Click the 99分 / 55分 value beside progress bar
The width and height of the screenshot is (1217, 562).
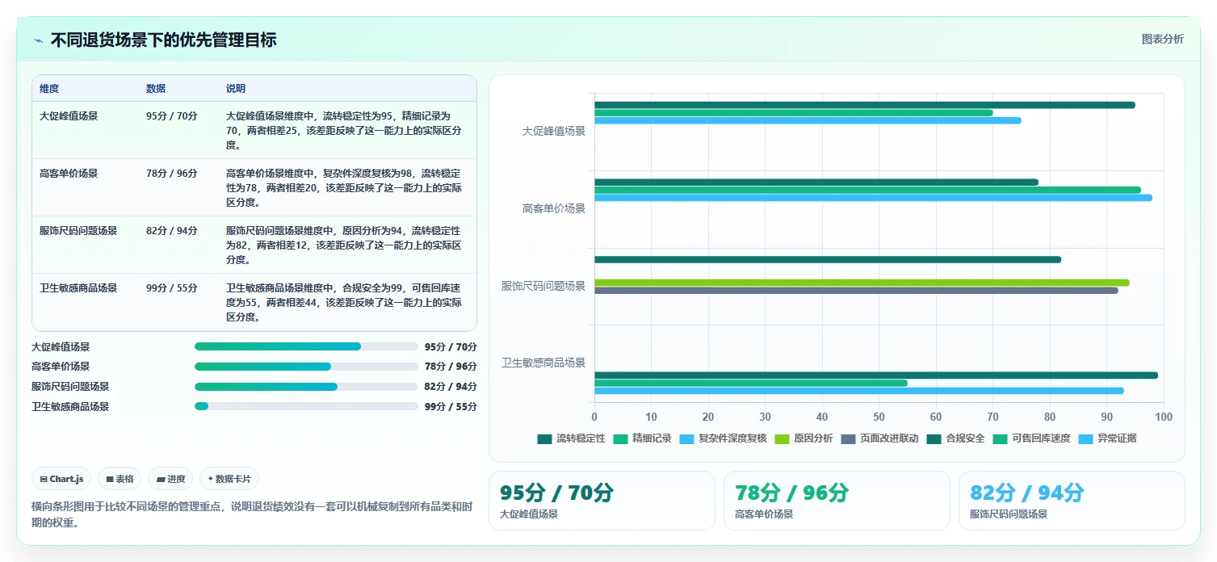(451, 407)
